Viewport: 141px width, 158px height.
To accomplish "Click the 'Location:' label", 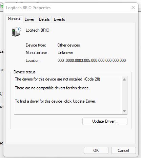I will [x=33, y=60].
